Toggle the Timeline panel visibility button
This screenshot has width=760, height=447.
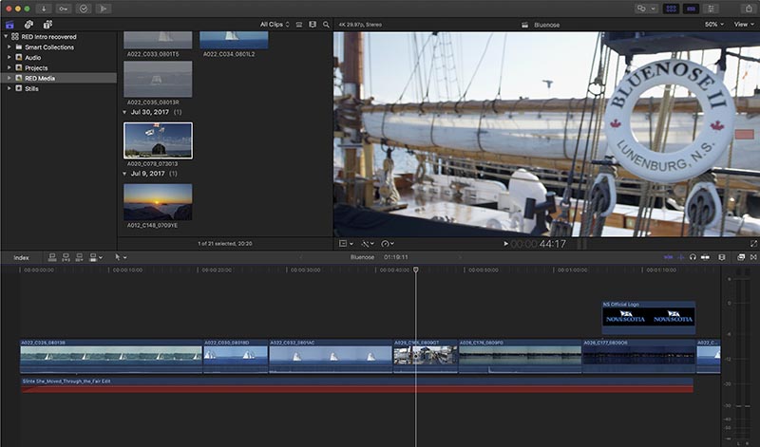point(692,9)
